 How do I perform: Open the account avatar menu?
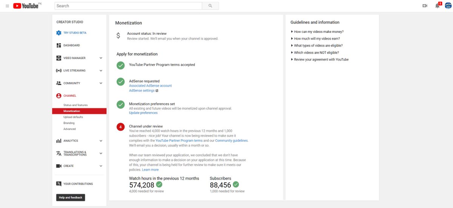[x=448, y=6]
